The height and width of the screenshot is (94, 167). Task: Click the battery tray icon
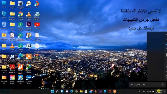153,91
